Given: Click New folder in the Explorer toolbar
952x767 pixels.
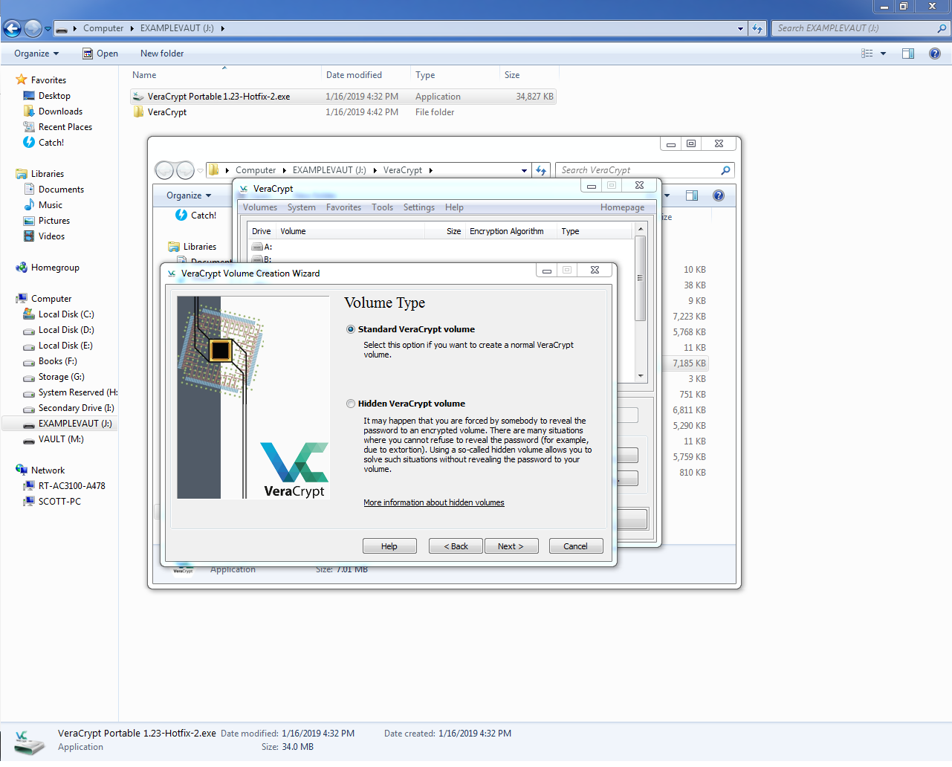Looking at the screenshot, I should (162, 54).
